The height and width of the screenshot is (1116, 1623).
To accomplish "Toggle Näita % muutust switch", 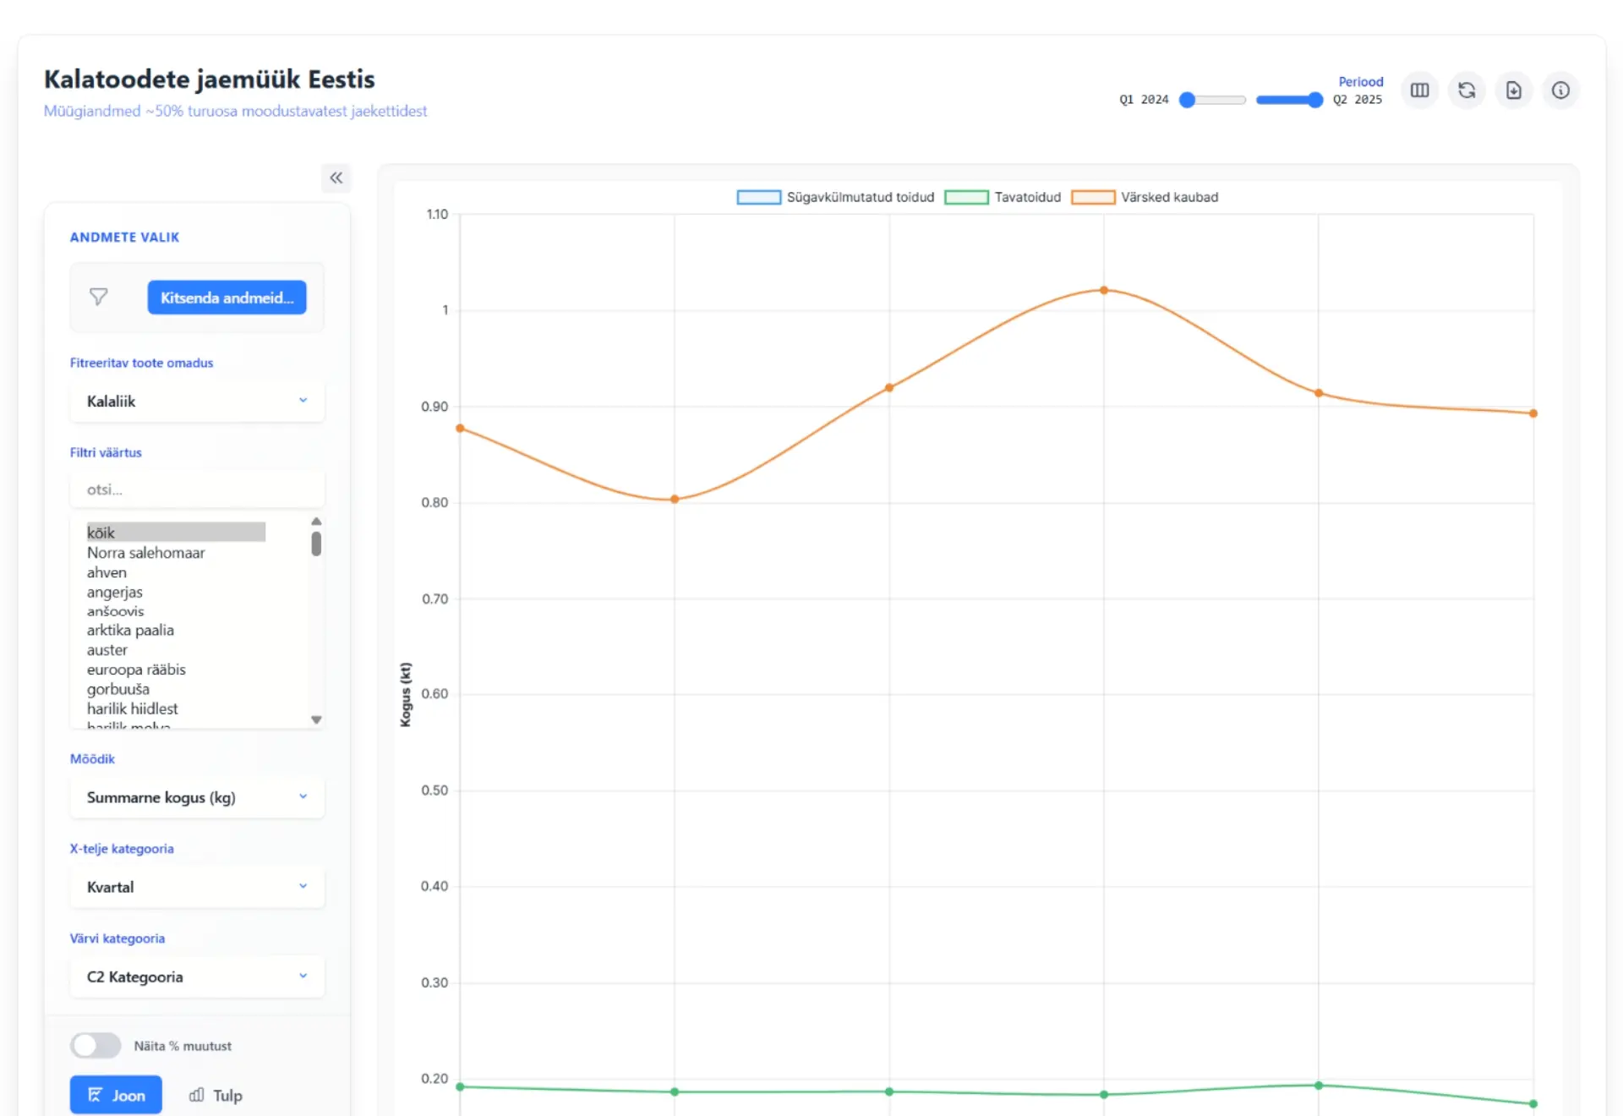I will [x=96, y=1046].
